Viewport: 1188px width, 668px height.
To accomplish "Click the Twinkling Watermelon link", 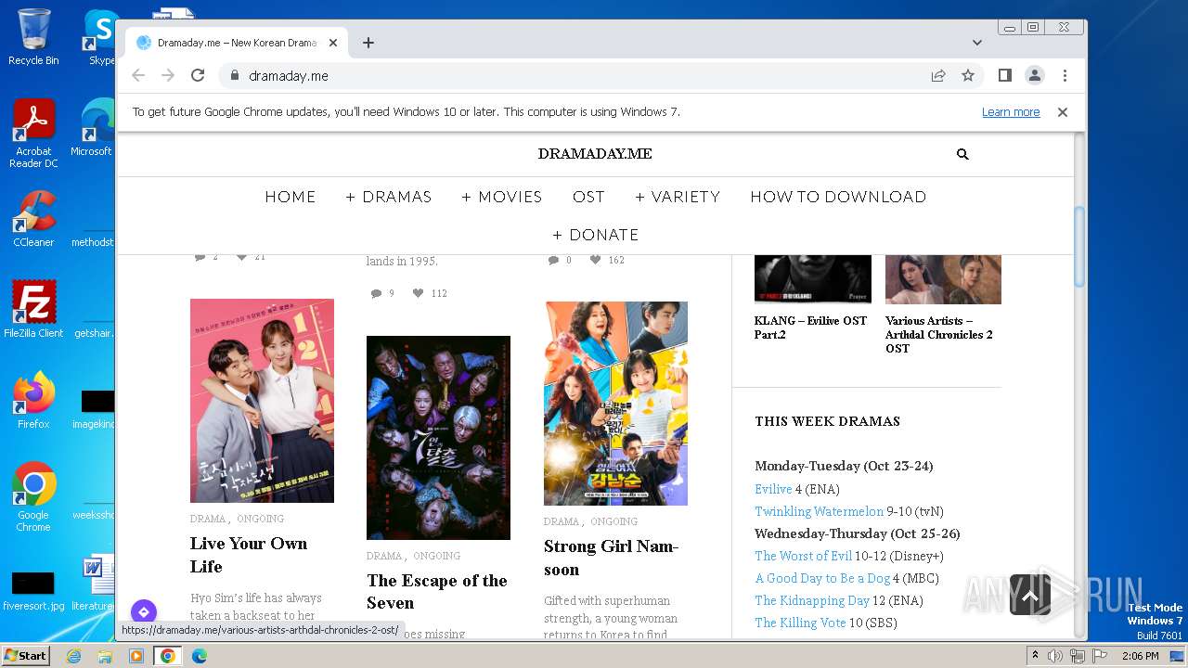I will click(x=819, y=511).
